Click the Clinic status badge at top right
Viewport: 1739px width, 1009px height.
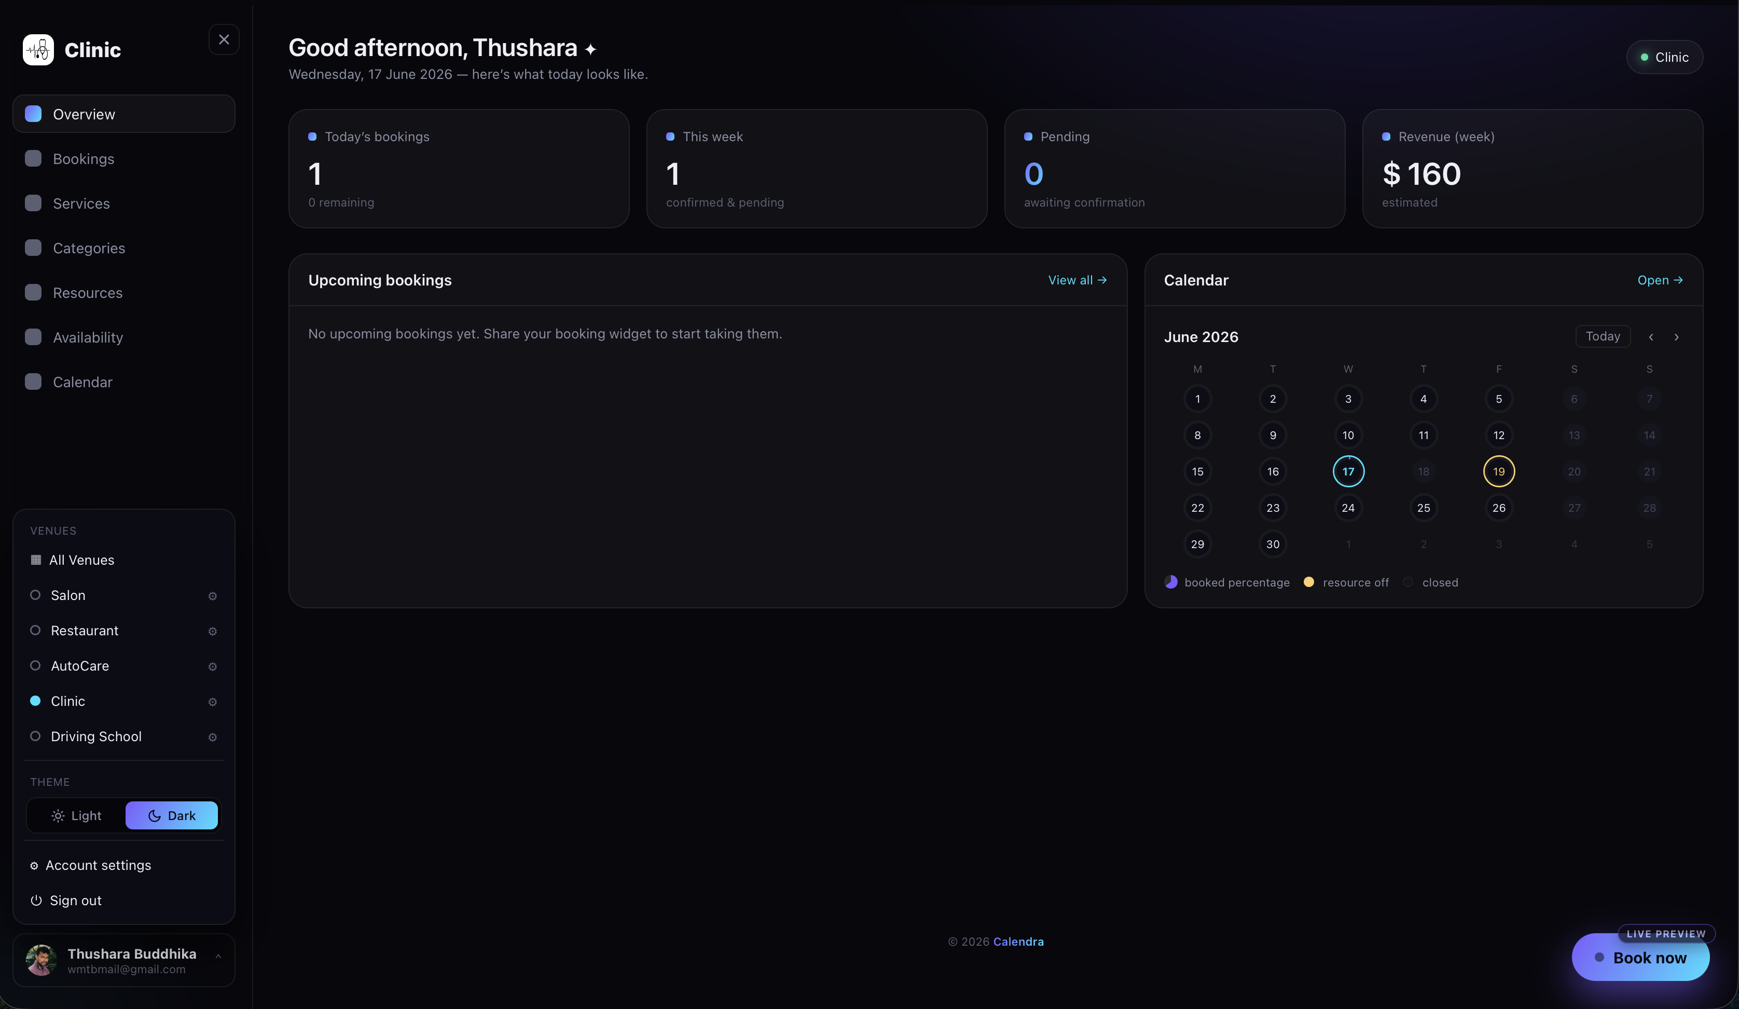tap(1664, 57)
